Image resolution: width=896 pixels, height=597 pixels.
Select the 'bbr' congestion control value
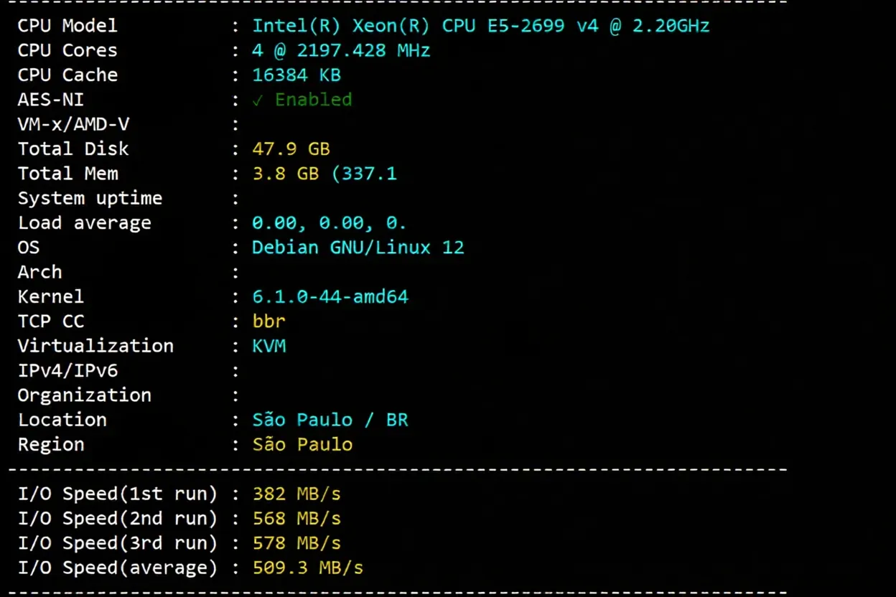point(269,321)
